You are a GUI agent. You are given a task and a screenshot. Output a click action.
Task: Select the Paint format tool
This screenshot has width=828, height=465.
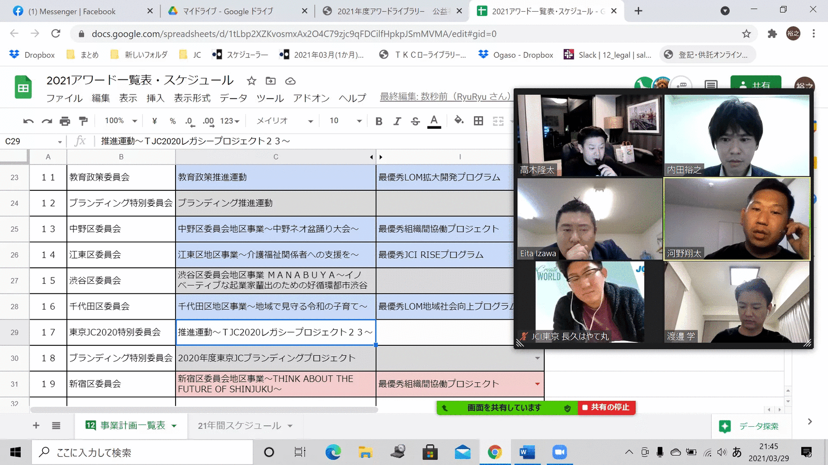[83, 121]
